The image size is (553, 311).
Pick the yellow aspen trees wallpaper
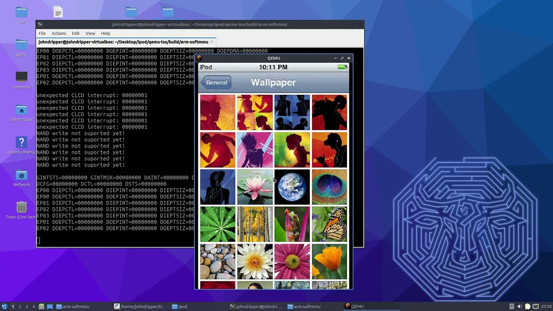point(255,224)
